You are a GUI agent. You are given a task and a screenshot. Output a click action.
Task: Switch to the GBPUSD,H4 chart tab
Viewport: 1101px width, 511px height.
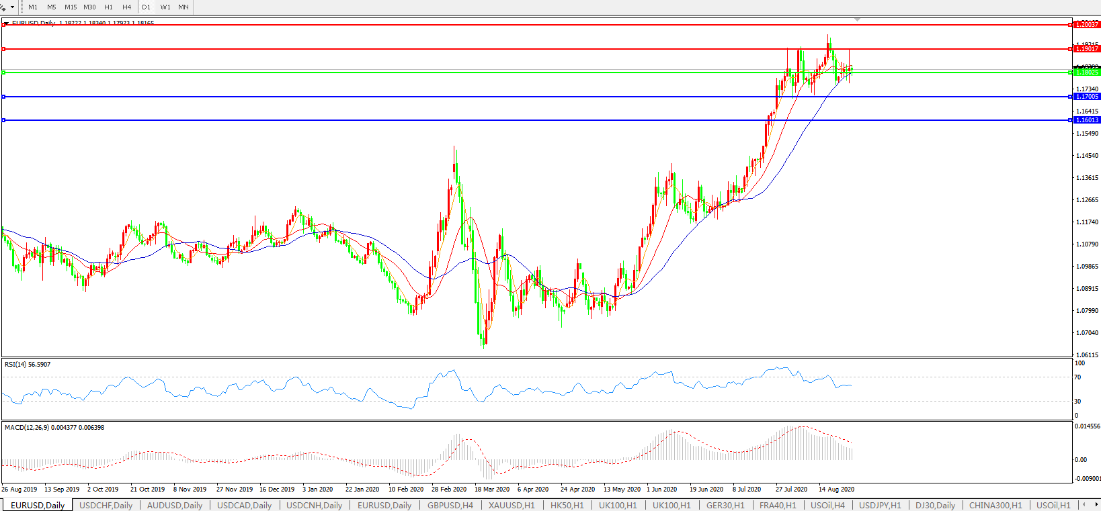point(450,505)
